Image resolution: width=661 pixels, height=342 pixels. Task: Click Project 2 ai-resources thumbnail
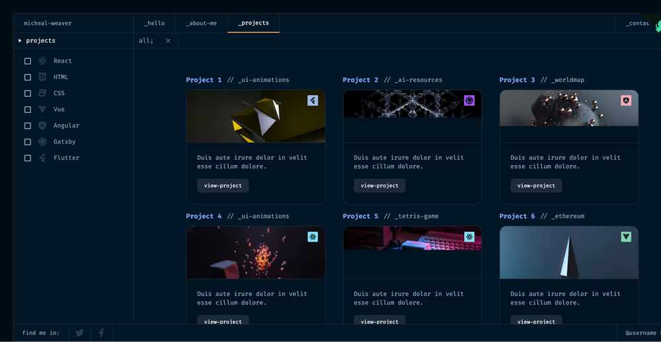[x=412, y=104]
